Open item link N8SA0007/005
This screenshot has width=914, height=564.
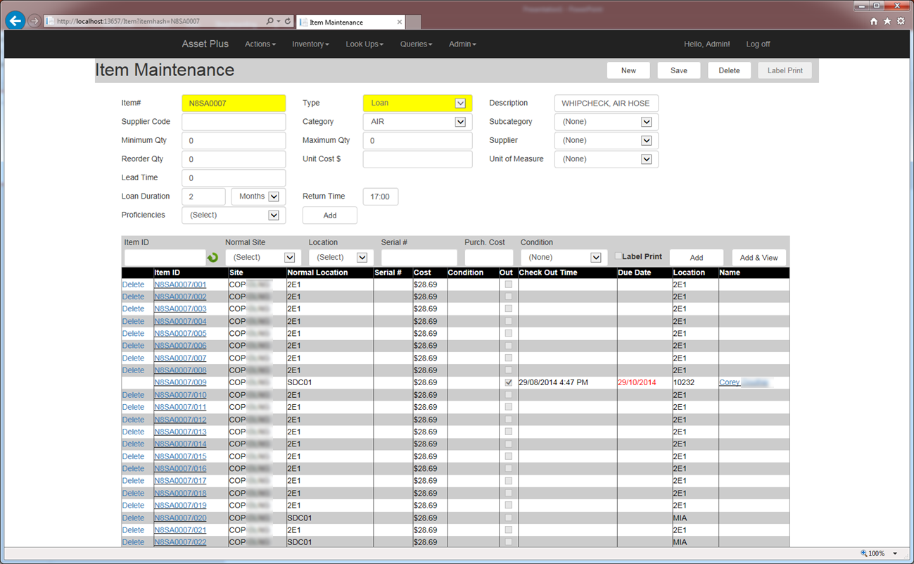[180, 334]
